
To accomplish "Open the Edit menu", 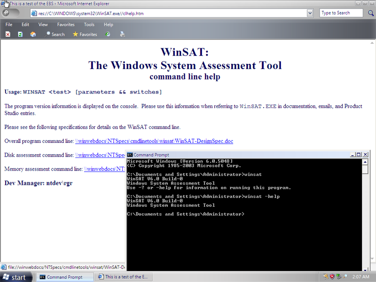I will coord(25,24).
